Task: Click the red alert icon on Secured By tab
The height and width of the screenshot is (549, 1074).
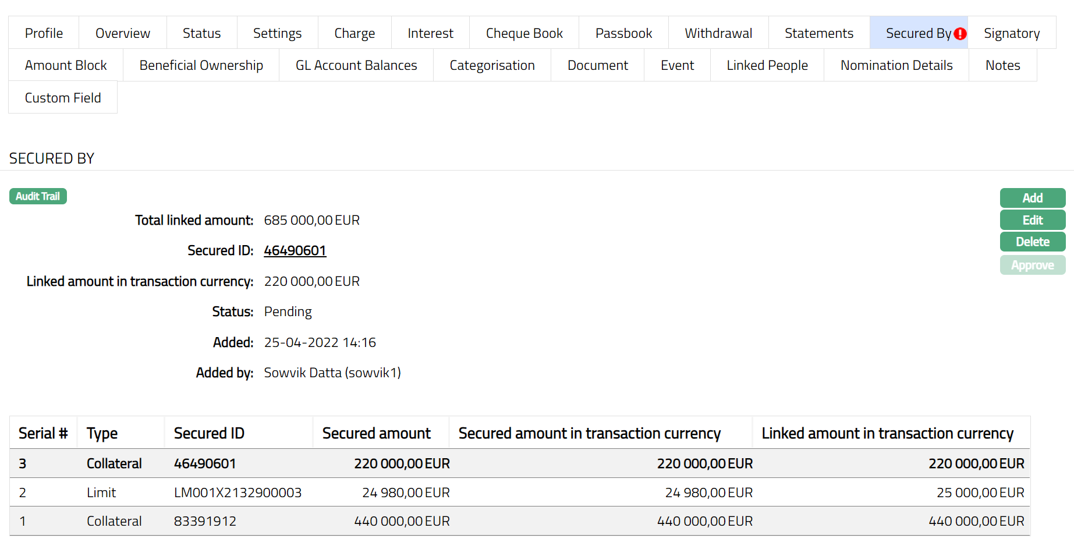Action: click(x=960, y=34)
